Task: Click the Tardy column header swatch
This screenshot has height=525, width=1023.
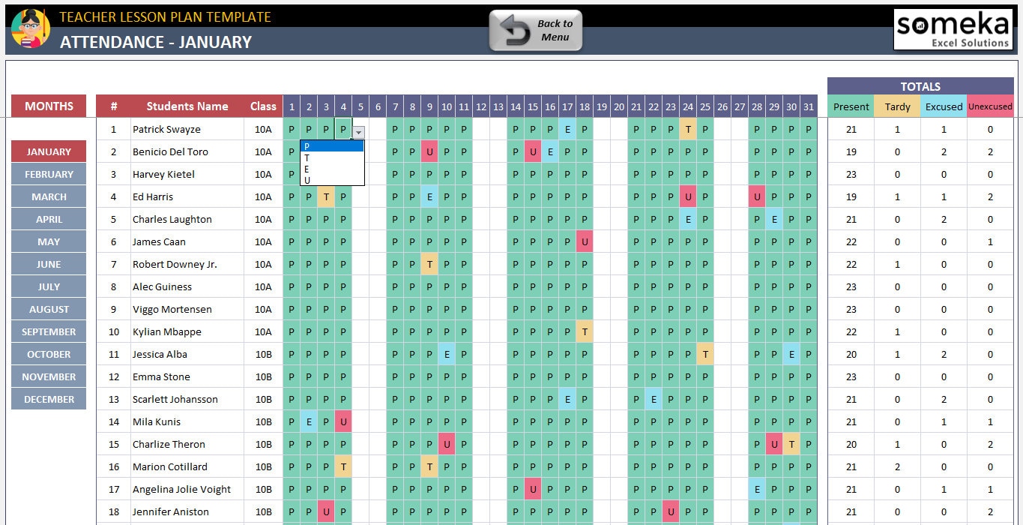Action: (x=897, y=106)
